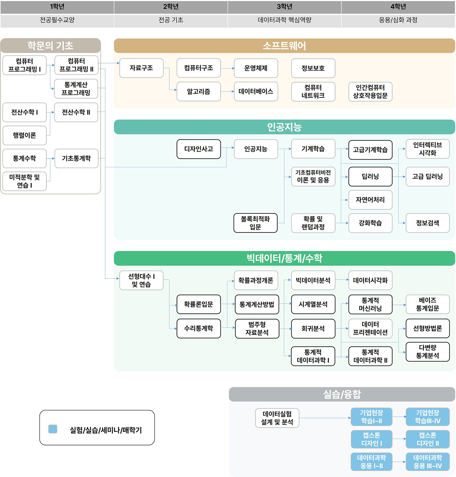This screenshot has height=477, width=456.
Task: Click the 2학년 year header
Action: (x=171, y=7)
